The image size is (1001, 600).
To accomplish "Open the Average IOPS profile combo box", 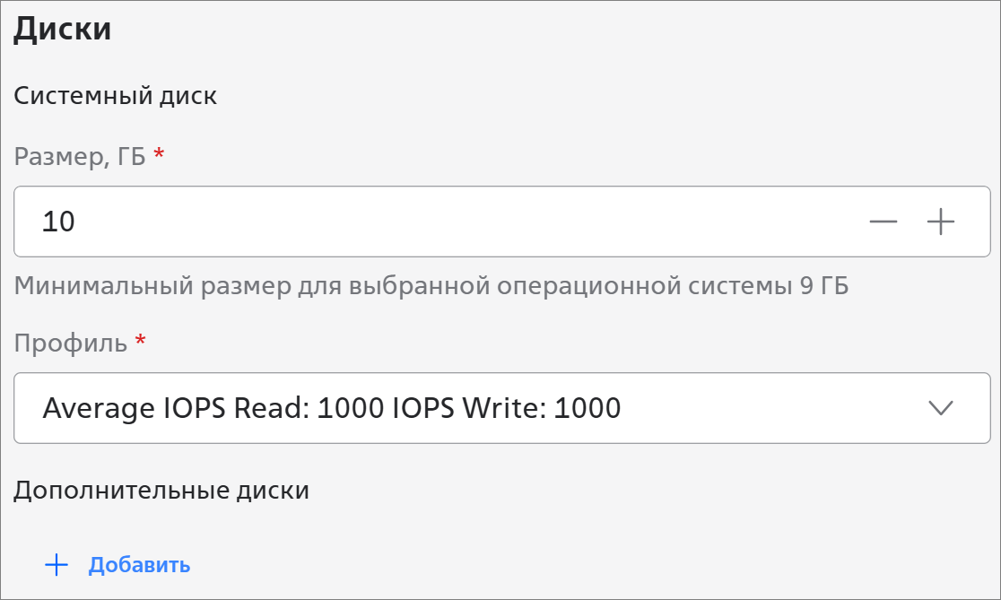I will pos(484,408).
